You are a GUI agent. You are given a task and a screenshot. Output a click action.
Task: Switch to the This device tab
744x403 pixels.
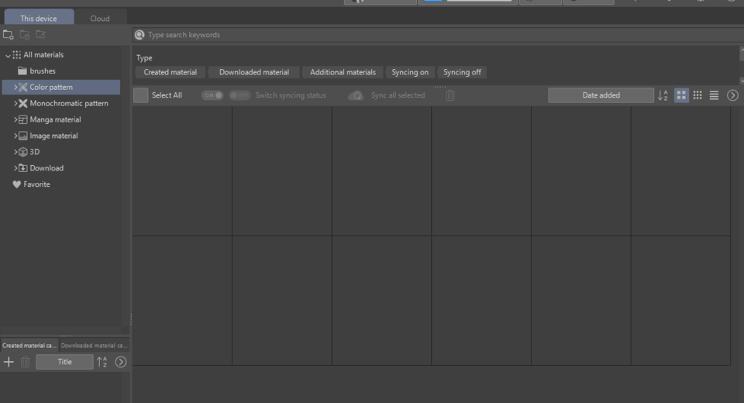(39, 18)
